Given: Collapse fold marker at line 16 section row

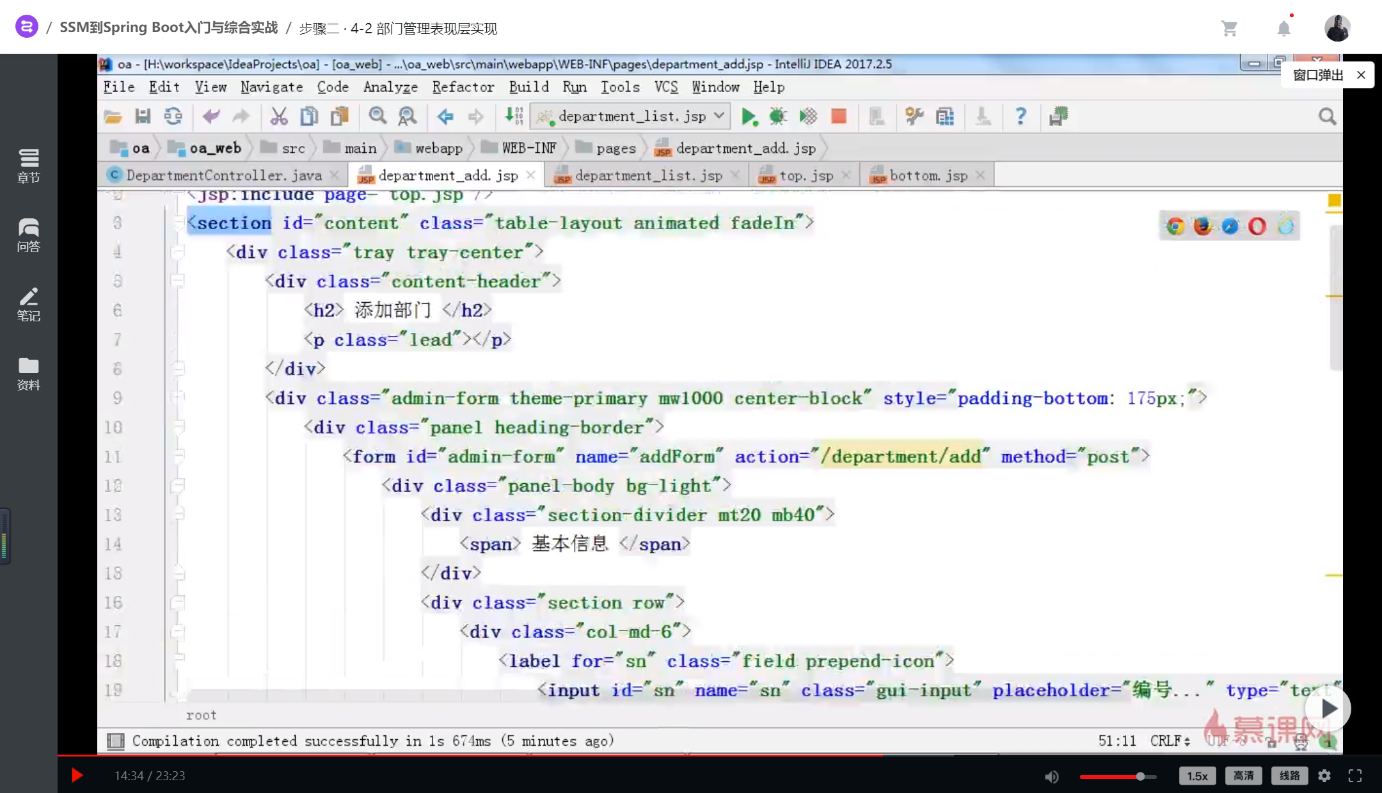Looking at the screenshot, I should 178,602.
